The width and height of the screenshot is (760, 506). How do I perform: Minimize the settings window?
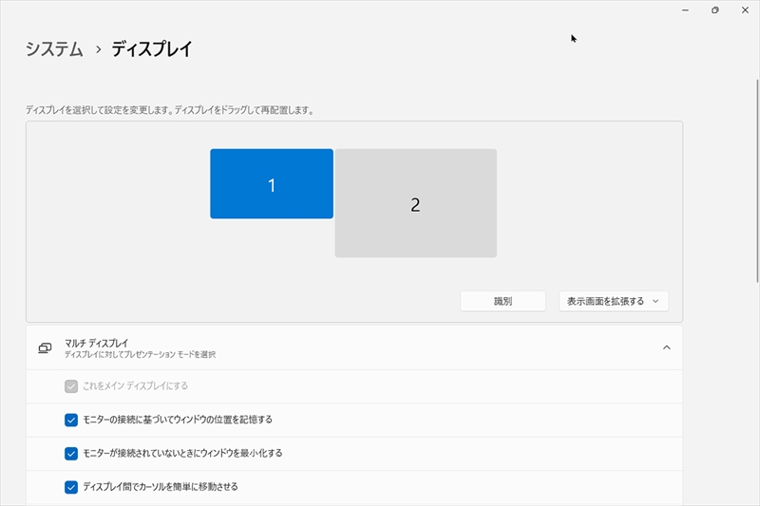(685, 10)
